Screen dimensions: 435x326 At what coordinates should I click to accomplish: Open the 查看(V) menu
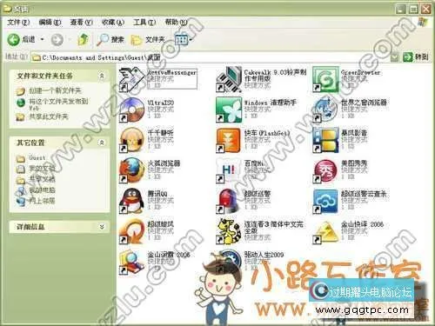[x=81, y=22]
